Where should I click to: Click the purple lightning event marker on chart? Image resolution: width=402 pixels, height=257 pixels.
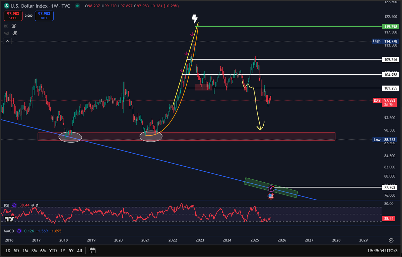click(271, 189)
